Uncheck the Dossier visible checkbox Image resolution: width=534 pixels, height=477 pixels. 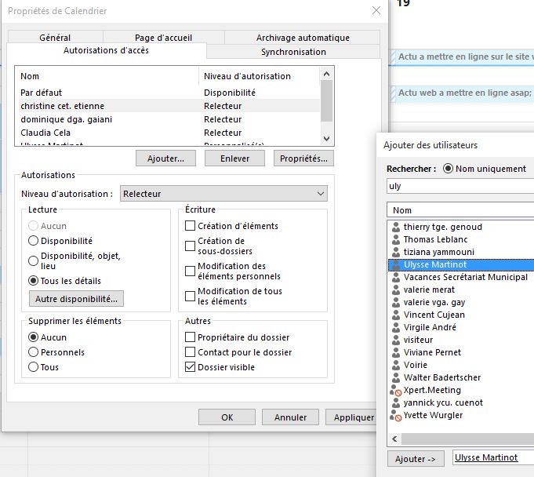tap(190, 367)
